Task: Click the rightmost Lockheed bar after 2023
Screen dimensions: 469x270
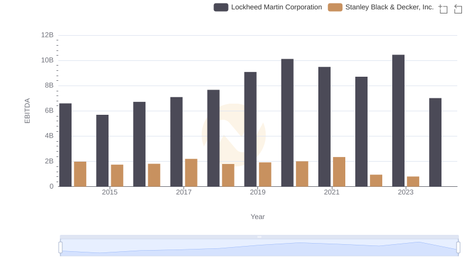Action: pyautogui.click(x=435, y=142)
